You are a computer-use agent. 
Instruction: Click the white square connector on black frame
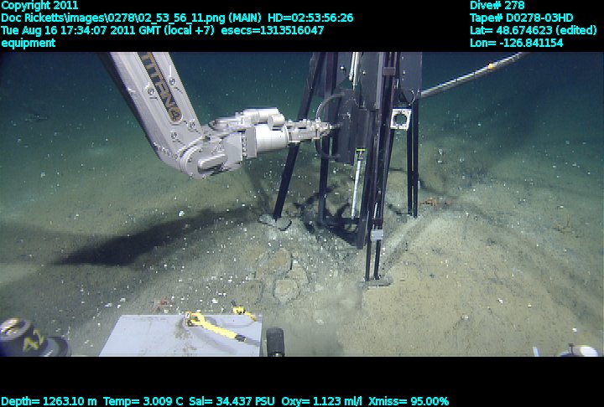(399, 119)
